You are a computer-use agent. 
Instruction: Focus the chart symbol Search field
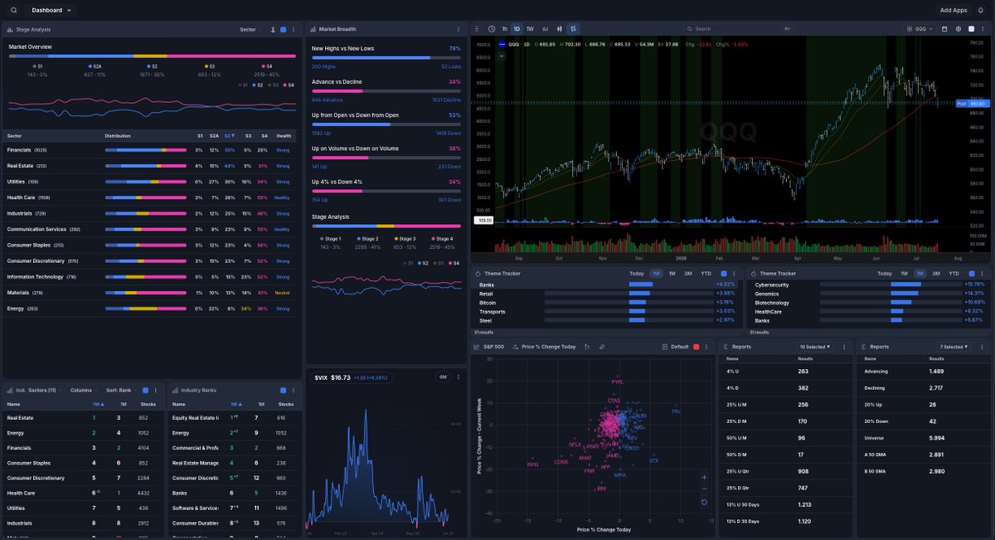tap(738, 28)
